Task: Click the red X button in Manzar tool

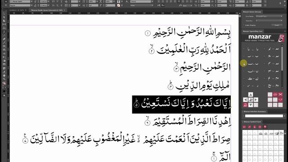Action: point(280,94)
